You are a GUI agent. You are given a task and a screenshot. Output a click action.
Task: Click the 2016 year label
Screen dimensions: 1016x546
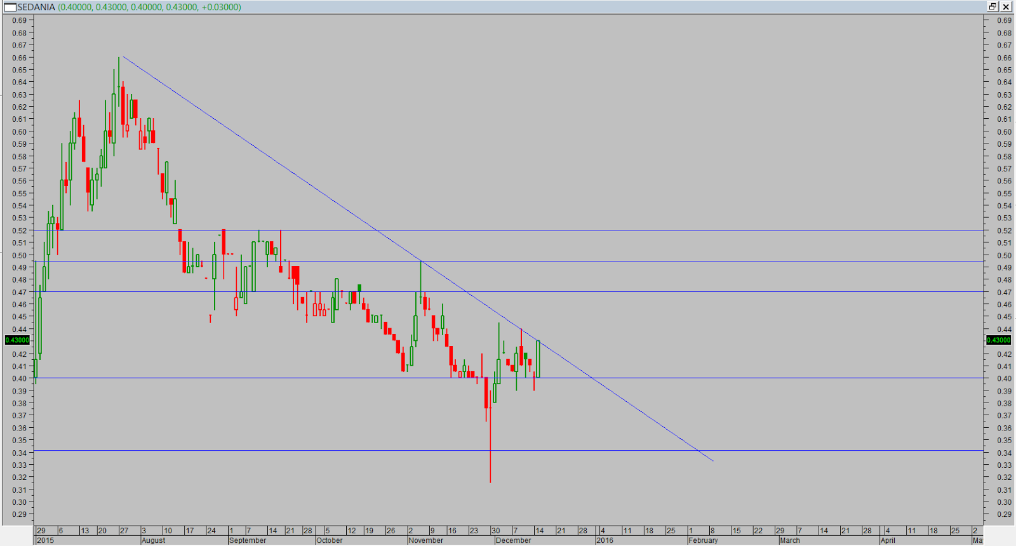[605, 540]
